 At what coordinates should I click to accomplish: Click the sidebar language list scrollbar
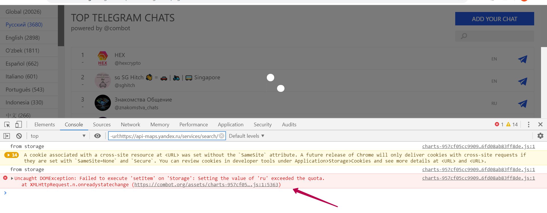click(61, 26)
